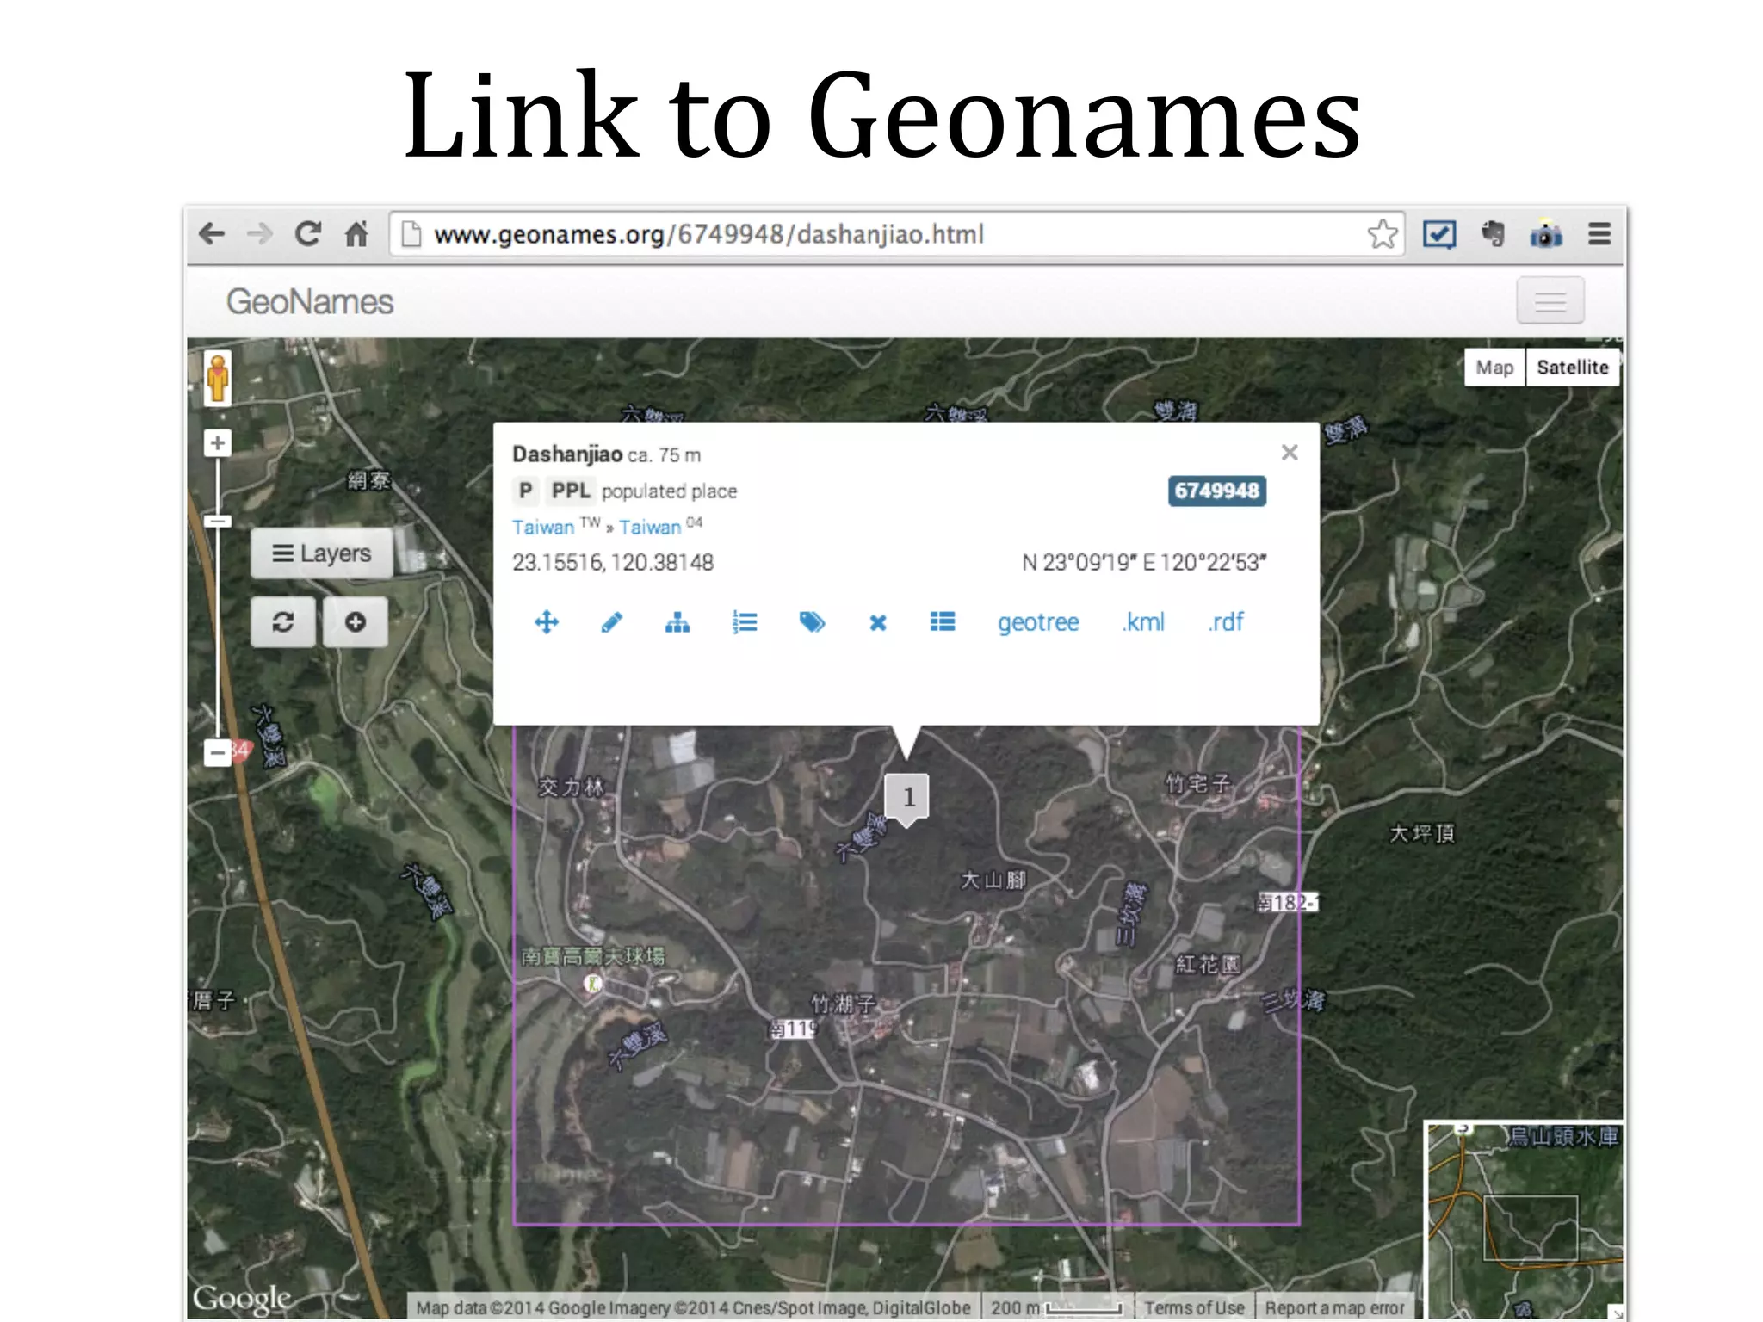Click the Google logo on the map
This screenshot has width=1763, height=1322.
click(242, 1299)
